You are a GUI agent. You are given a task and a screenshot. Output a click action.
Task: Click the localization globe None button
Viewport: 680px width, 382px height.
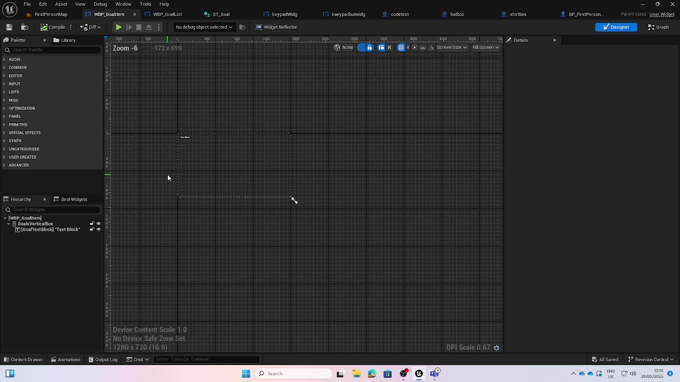point(343,47)
